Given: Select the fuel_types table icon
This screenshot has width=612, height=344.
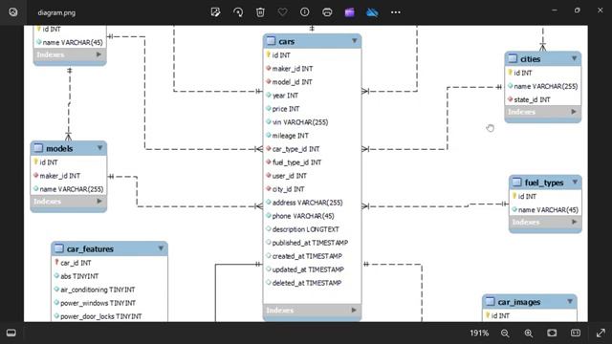Looking at the screenshot, I should coord(516,182).
